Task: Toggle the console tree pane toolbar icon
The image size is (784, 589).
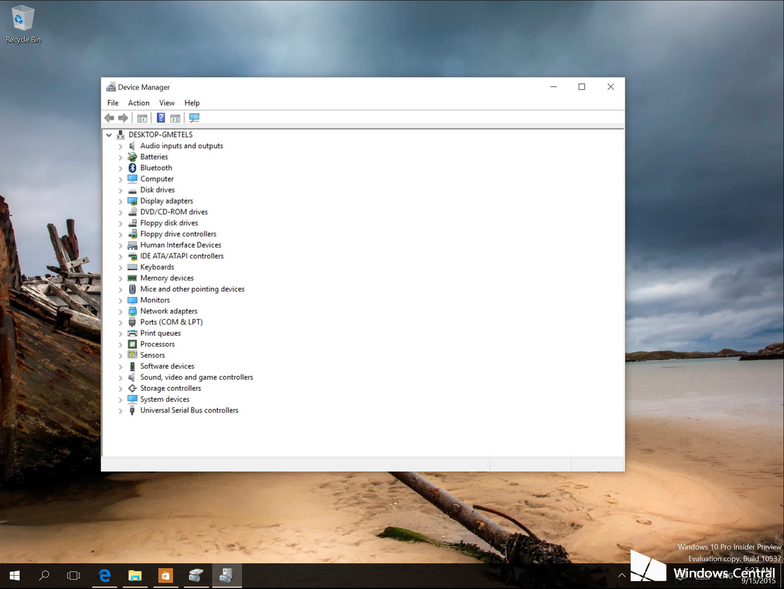Action: pos(142,118)
